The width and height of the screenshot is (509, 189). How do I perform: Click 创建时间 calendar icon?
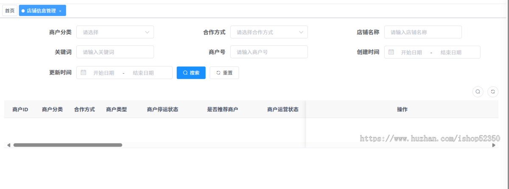tap(391, 52)
